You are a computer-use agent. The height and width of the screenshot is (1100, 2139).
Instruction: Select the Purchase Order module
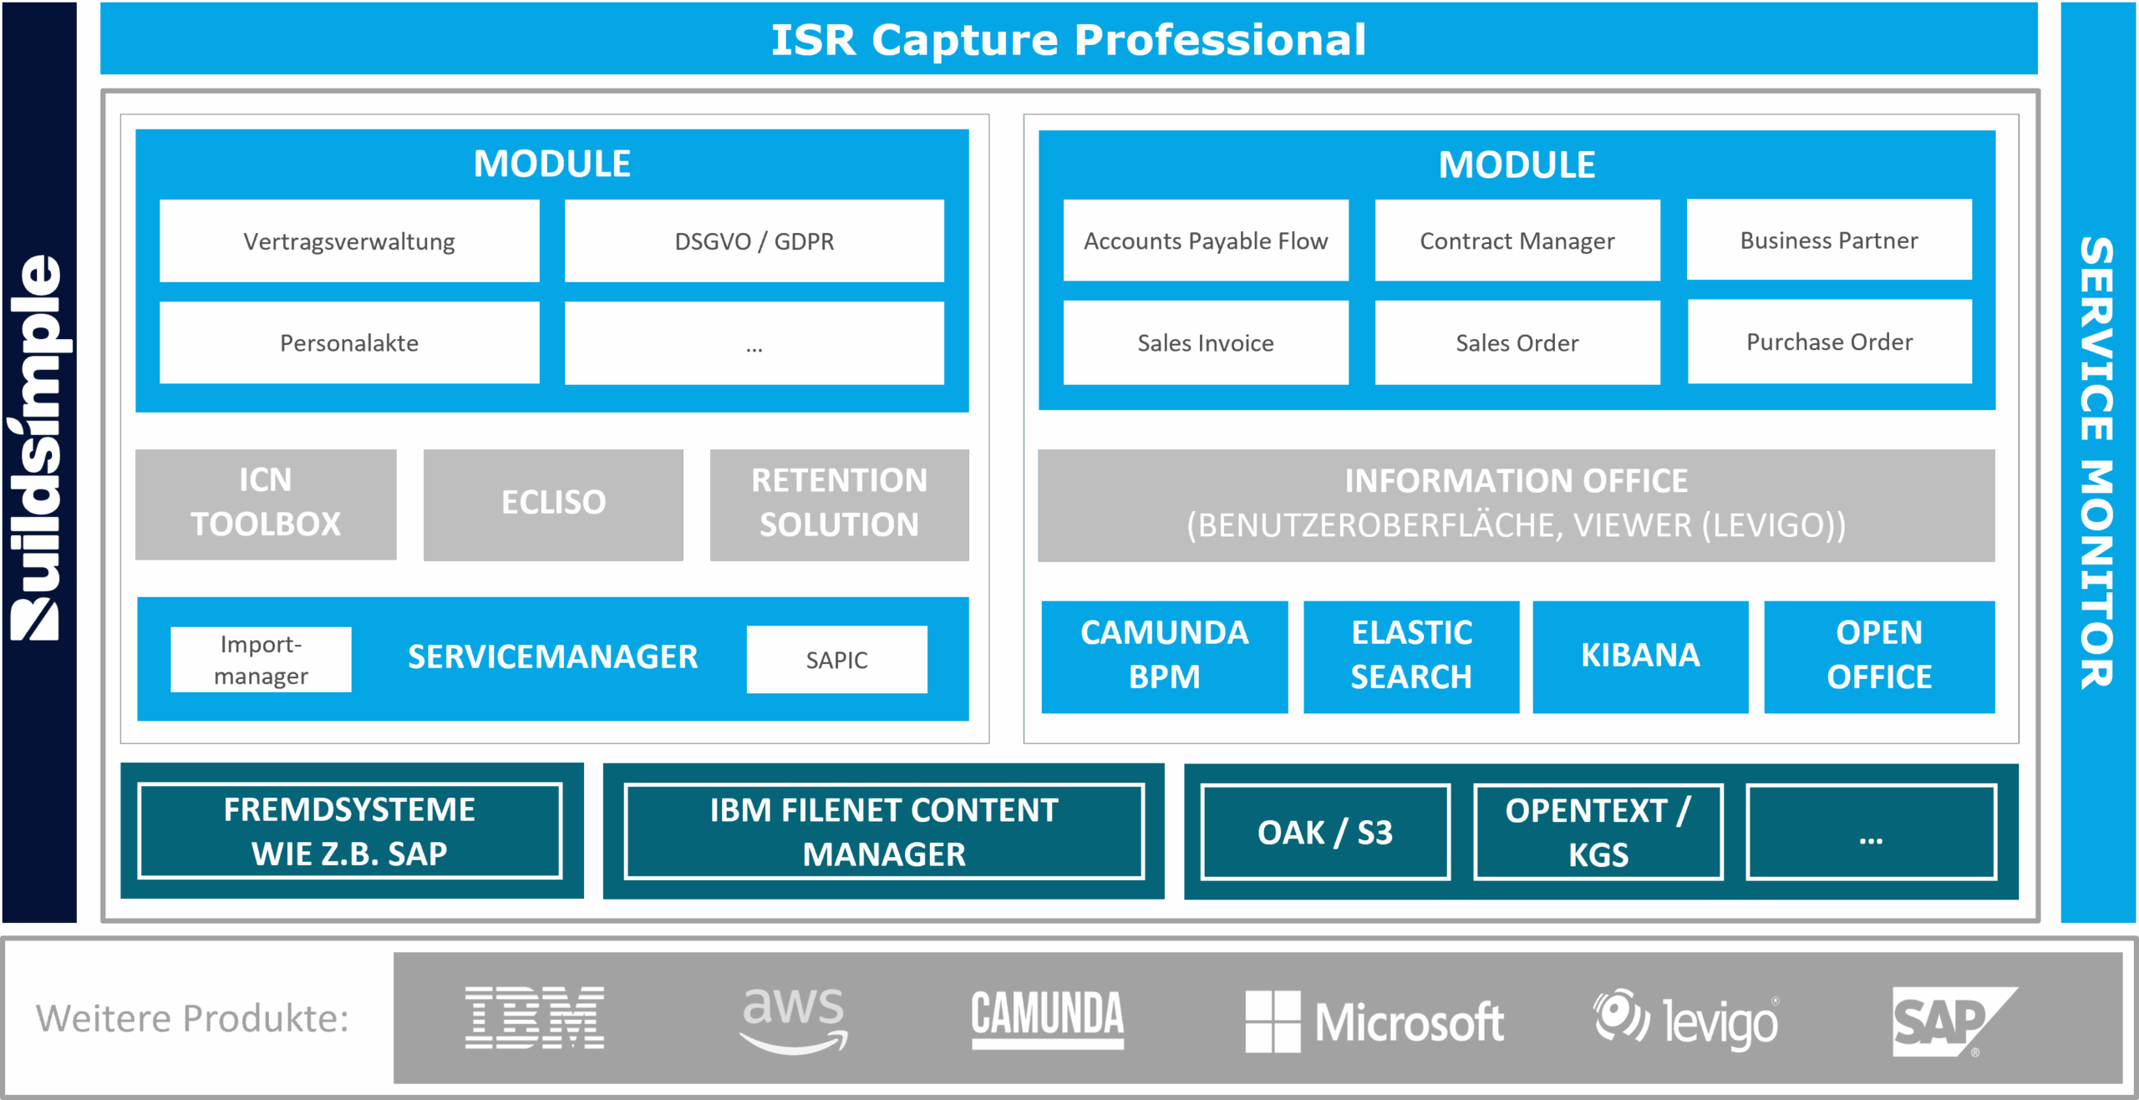tap(1829, 342)
